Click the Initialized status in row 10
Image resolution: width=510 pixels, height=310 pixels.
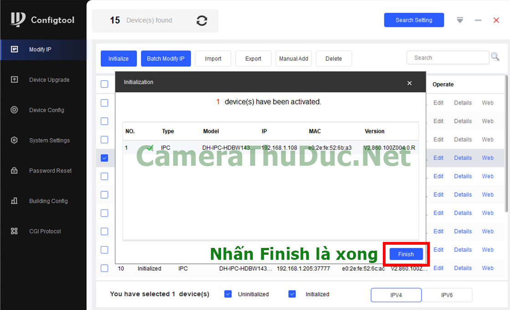[x=149, y=268]
